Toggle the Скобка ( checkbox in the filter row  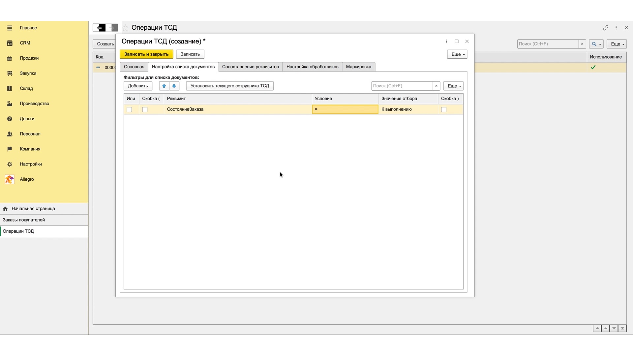[145, 110]
